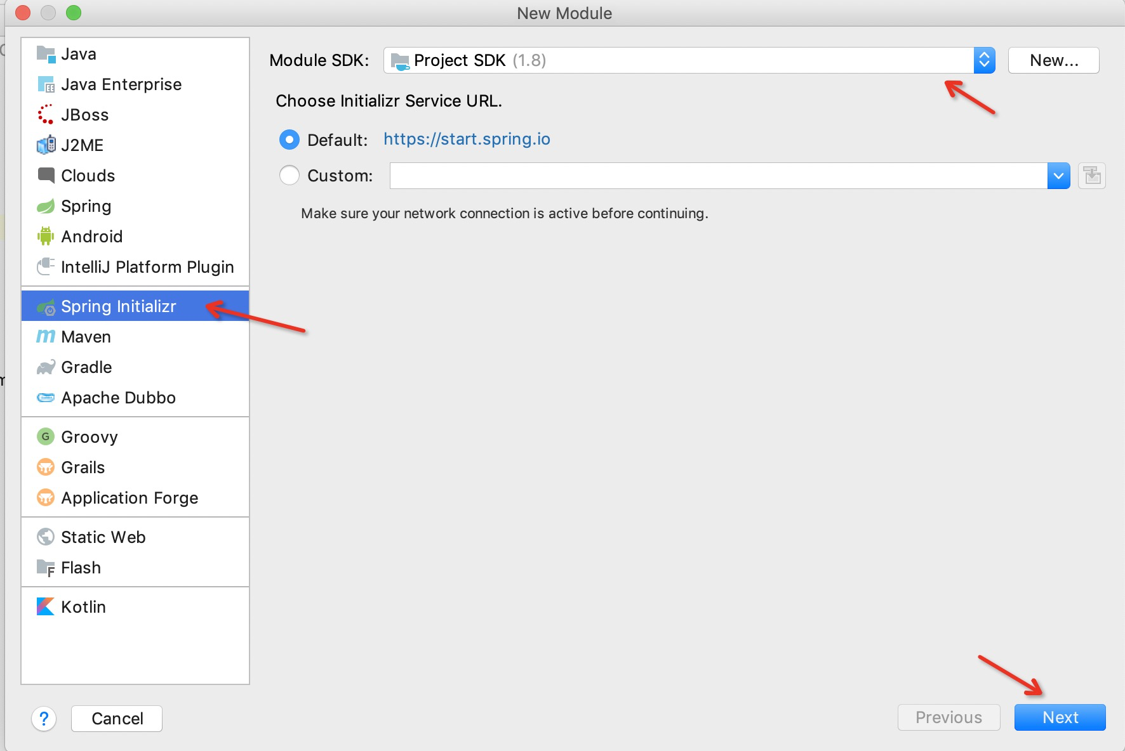Pick the Groovy G icon

46,436
